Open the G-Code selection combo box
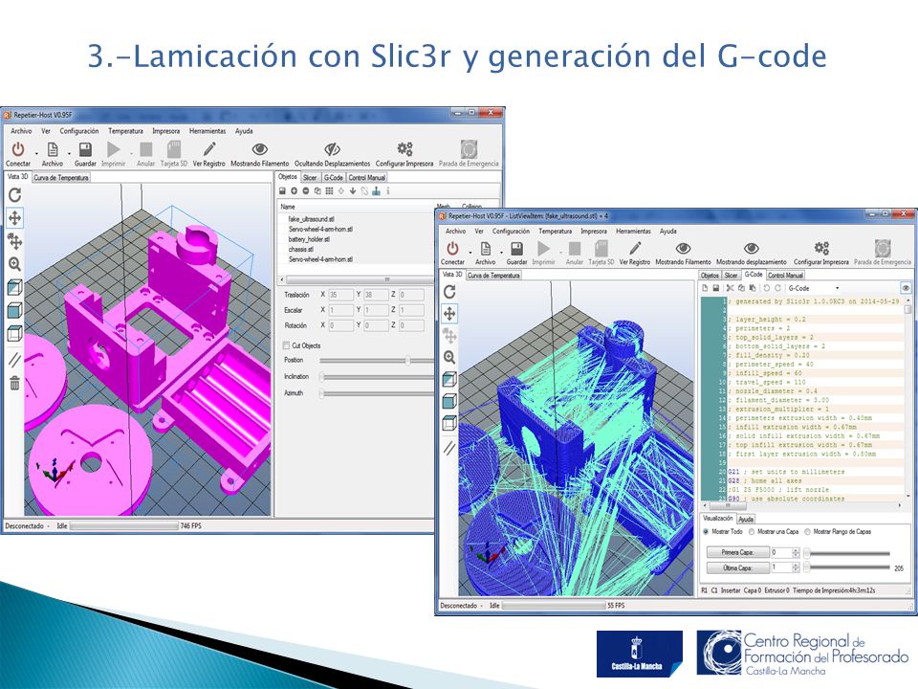The height and width of the screenshot is (689, 918). [x=814, y=288]
